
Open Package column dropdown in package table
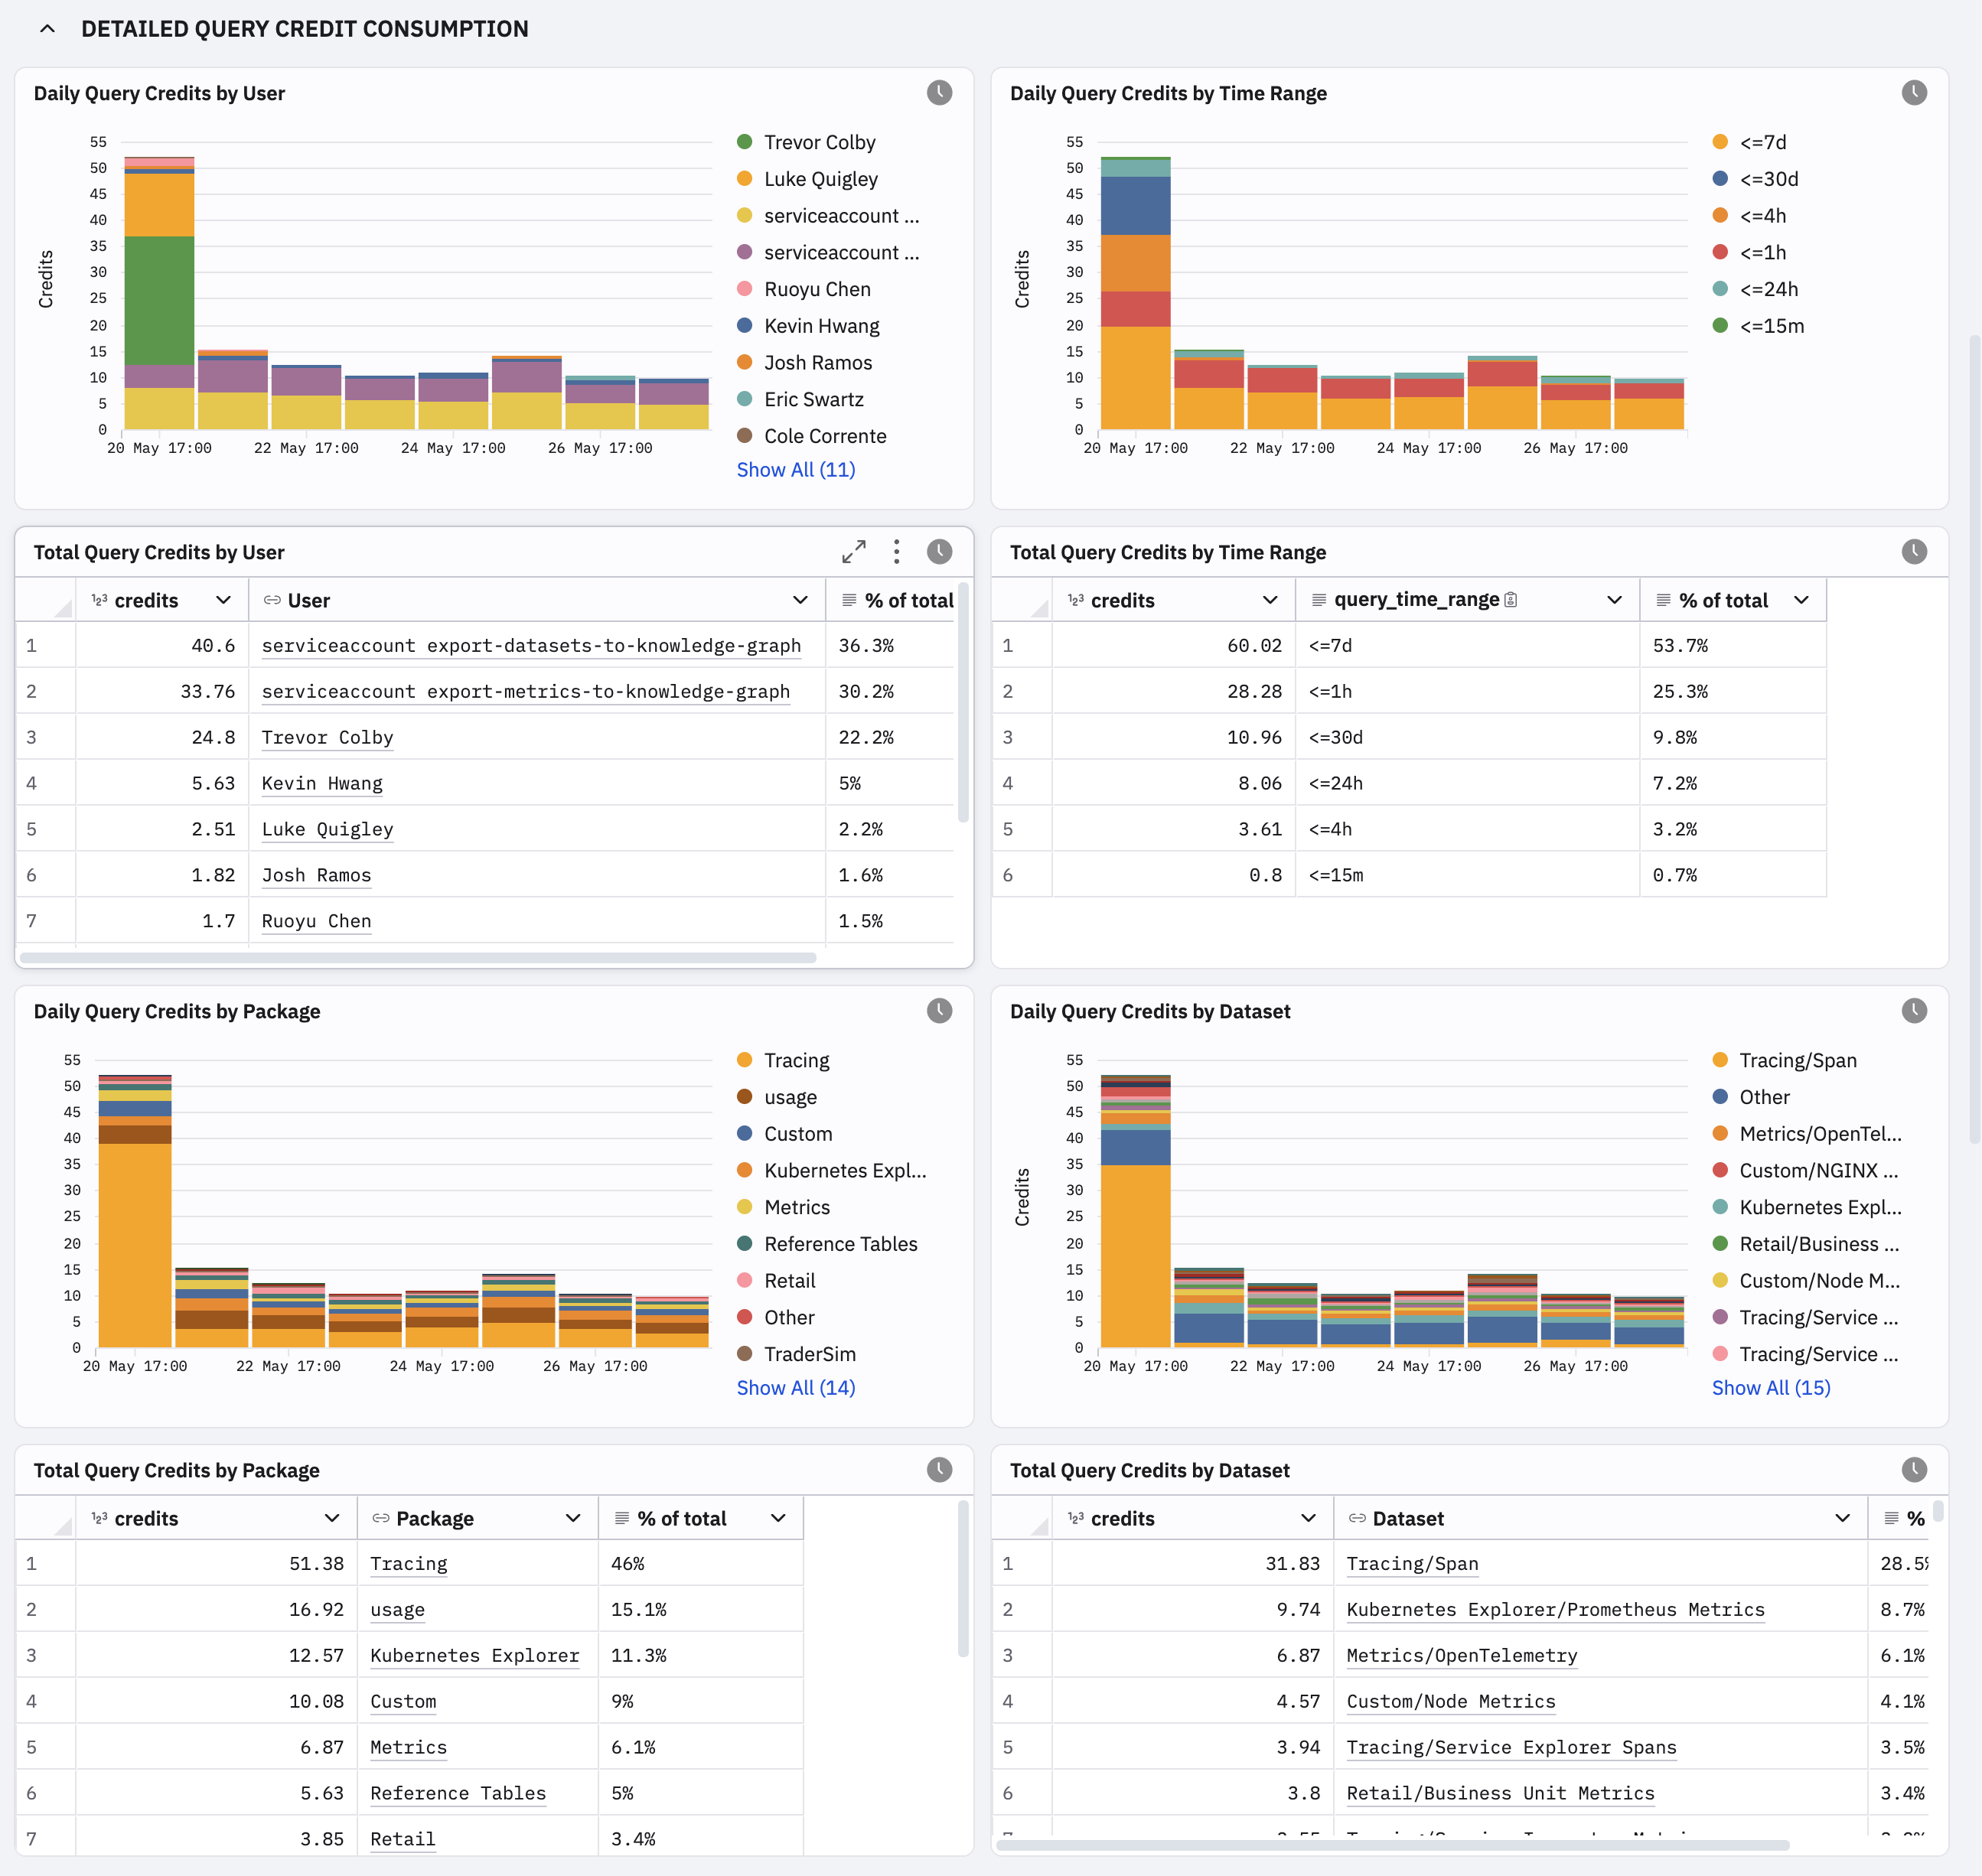point(573,1518)
